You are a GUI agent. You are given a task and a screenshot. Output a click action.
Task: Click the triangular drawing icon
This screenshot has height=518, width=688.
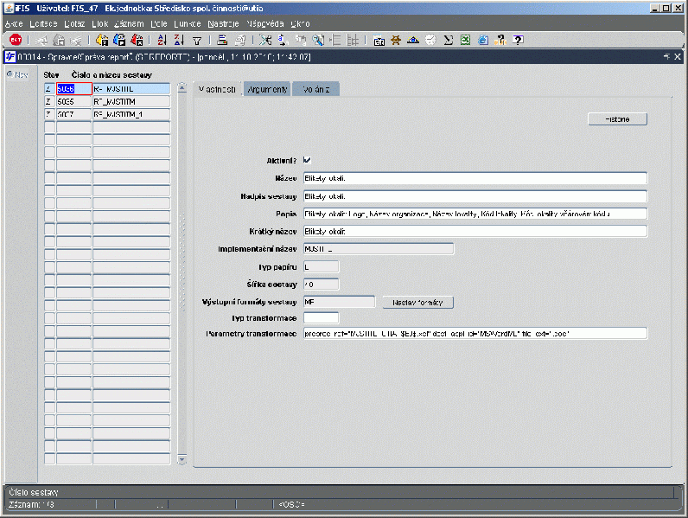(x=413, y=40)
